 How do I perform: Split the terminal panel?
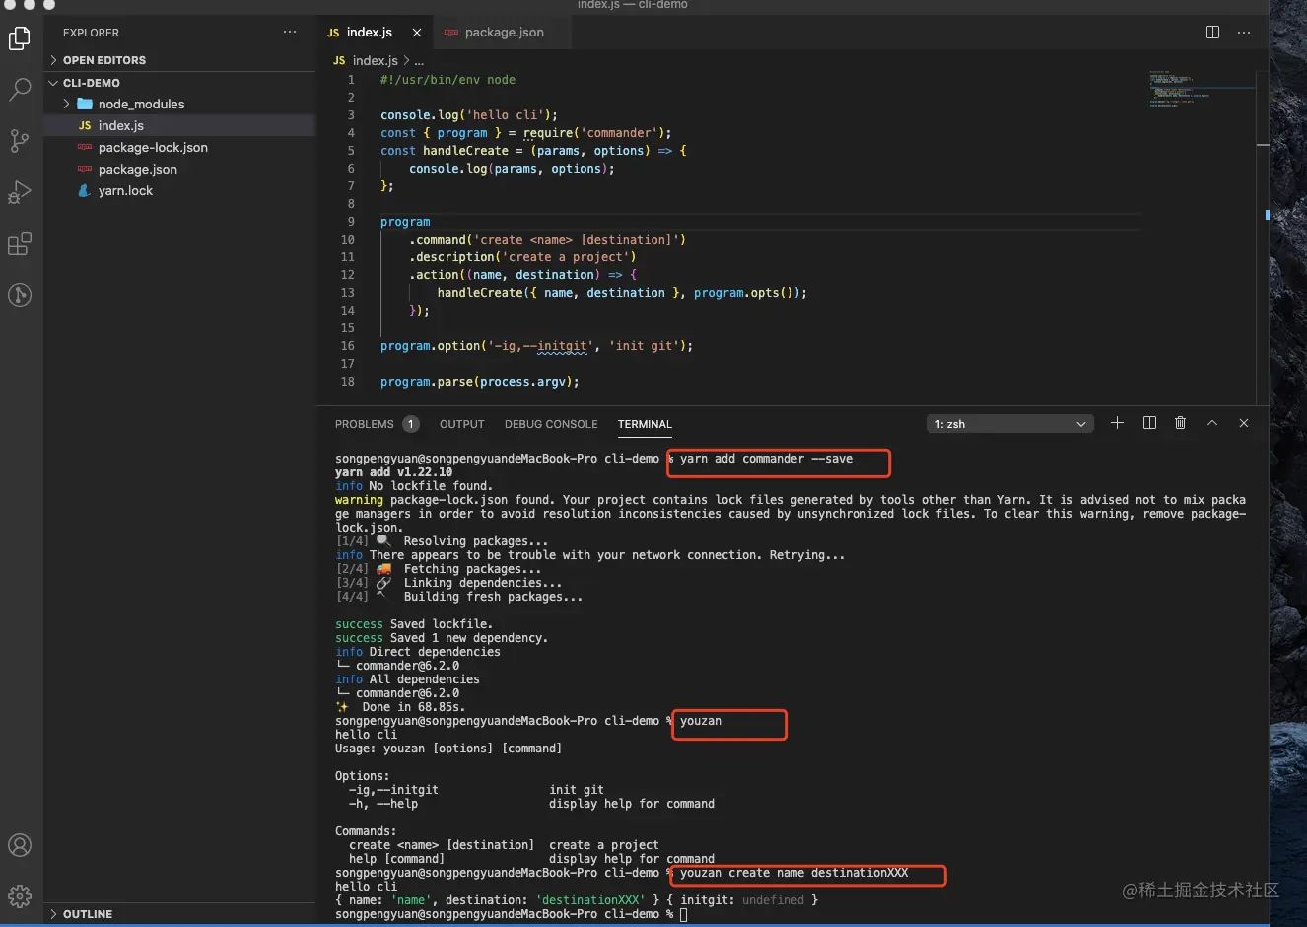1149,423
